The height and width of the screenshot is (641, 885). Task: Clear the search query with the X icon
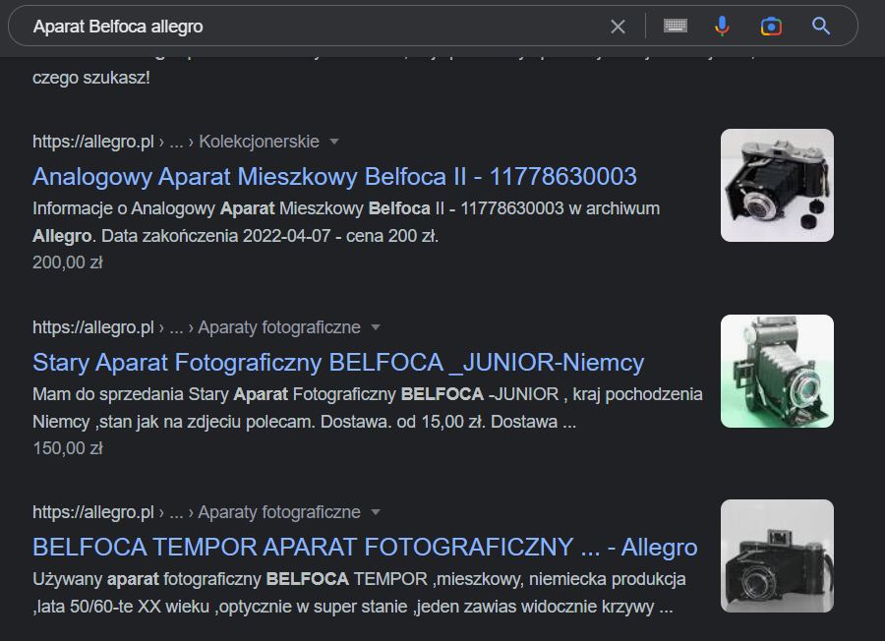click(618, 27)
